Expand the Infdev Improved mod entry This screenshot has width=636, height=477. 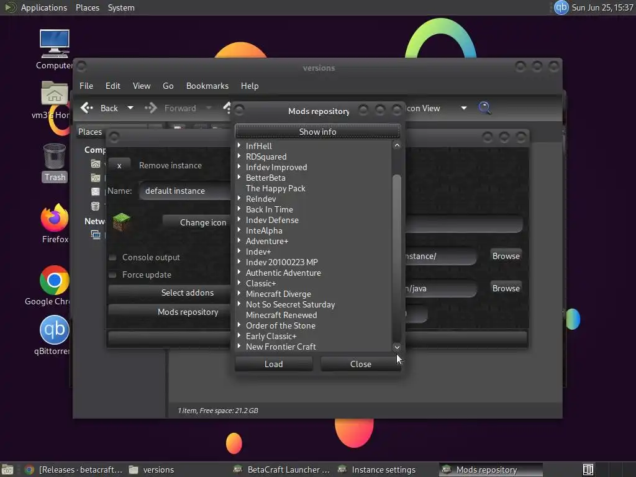[x=239, y=166]
